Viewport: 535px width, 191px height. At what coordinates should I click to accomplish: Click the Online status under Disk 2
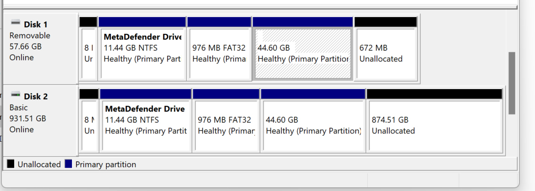coord(22,129)
